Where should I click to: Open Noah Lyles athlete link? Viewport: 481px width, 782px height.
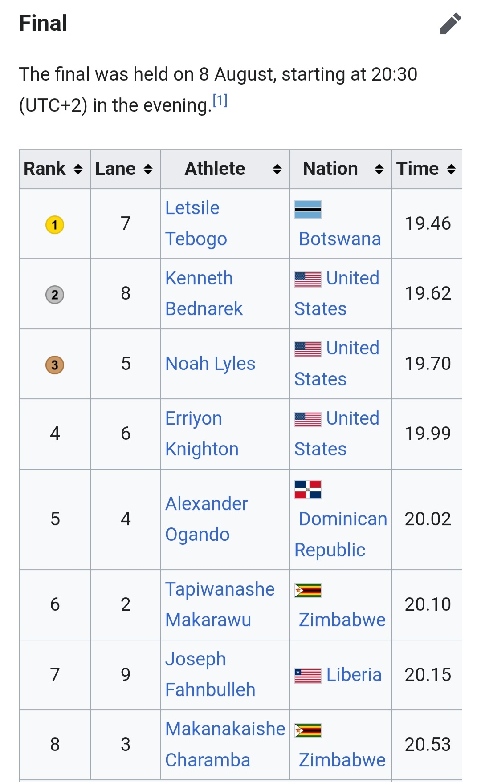(210, 364)
